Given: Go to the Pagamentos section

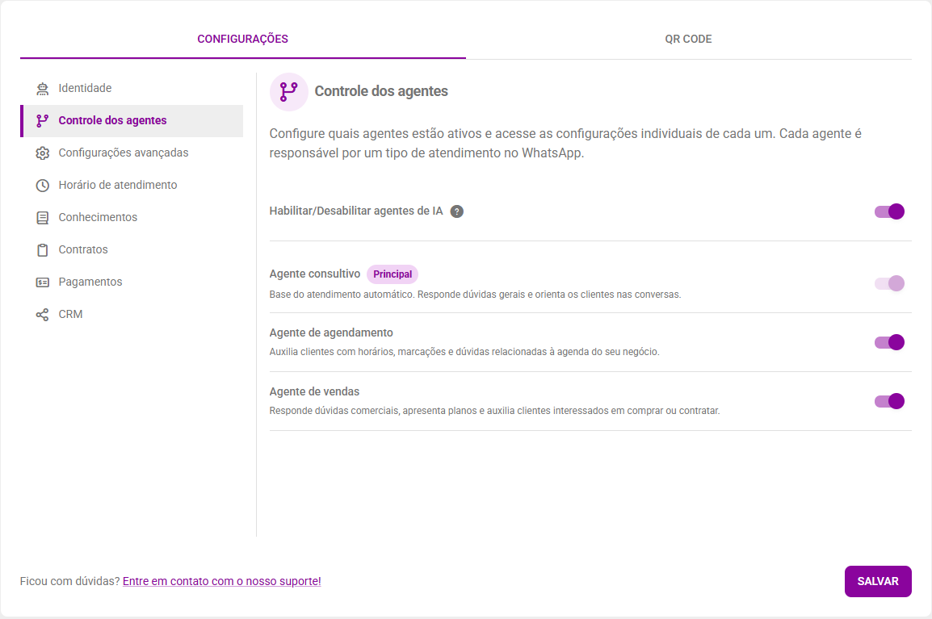Looking at the screenshot, I should pos(132,282).
